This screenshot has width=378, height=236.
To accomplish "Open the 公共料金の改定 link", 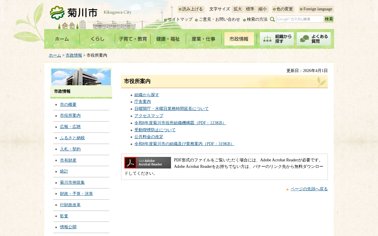I will pyautogui.click(x=149, y=137).
